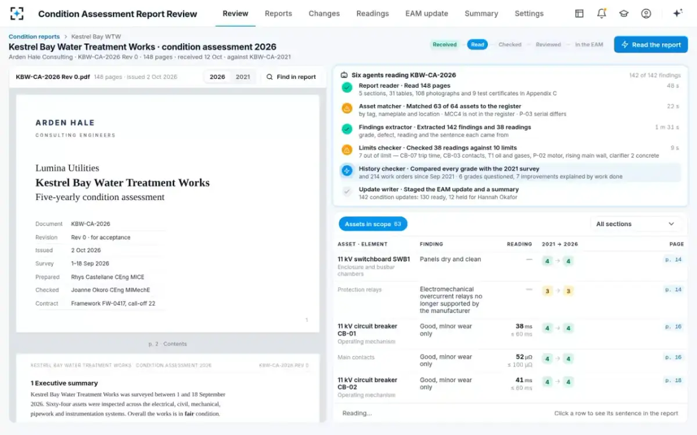The image size is (697, 435).
Task: Open the notifications bell
Action: (602, 13)
